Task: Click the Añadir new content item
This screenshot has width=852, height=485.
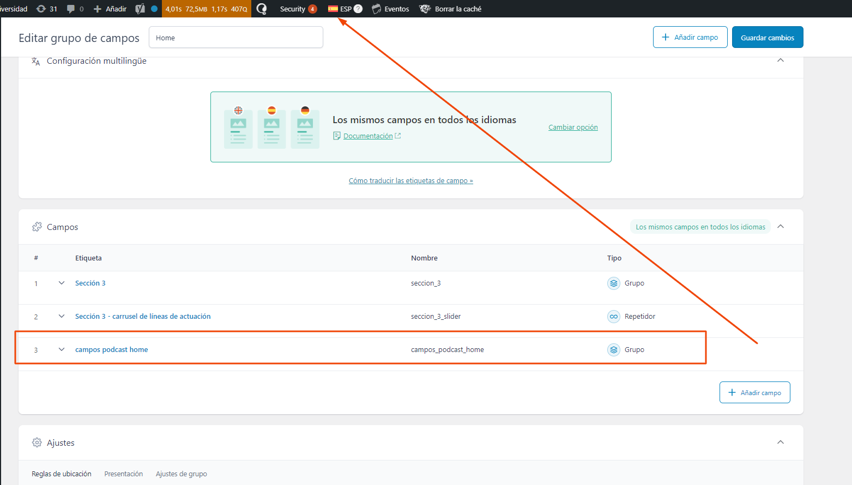Action: click(x=110, y=9)
